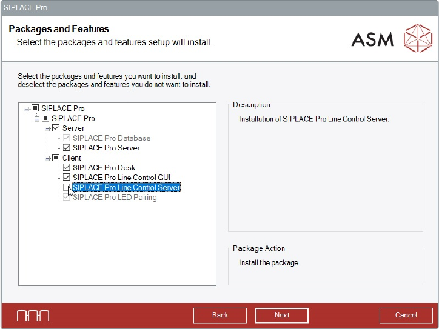439x329 pixels.
Task: Collapse the root SIPLACE Pro tree node
Action: [x=26, y=109]
